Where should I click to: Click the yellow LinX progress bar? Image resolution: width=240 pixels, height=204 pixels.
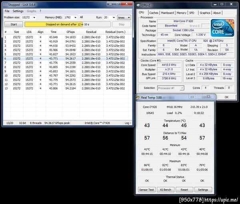(68, 24)
